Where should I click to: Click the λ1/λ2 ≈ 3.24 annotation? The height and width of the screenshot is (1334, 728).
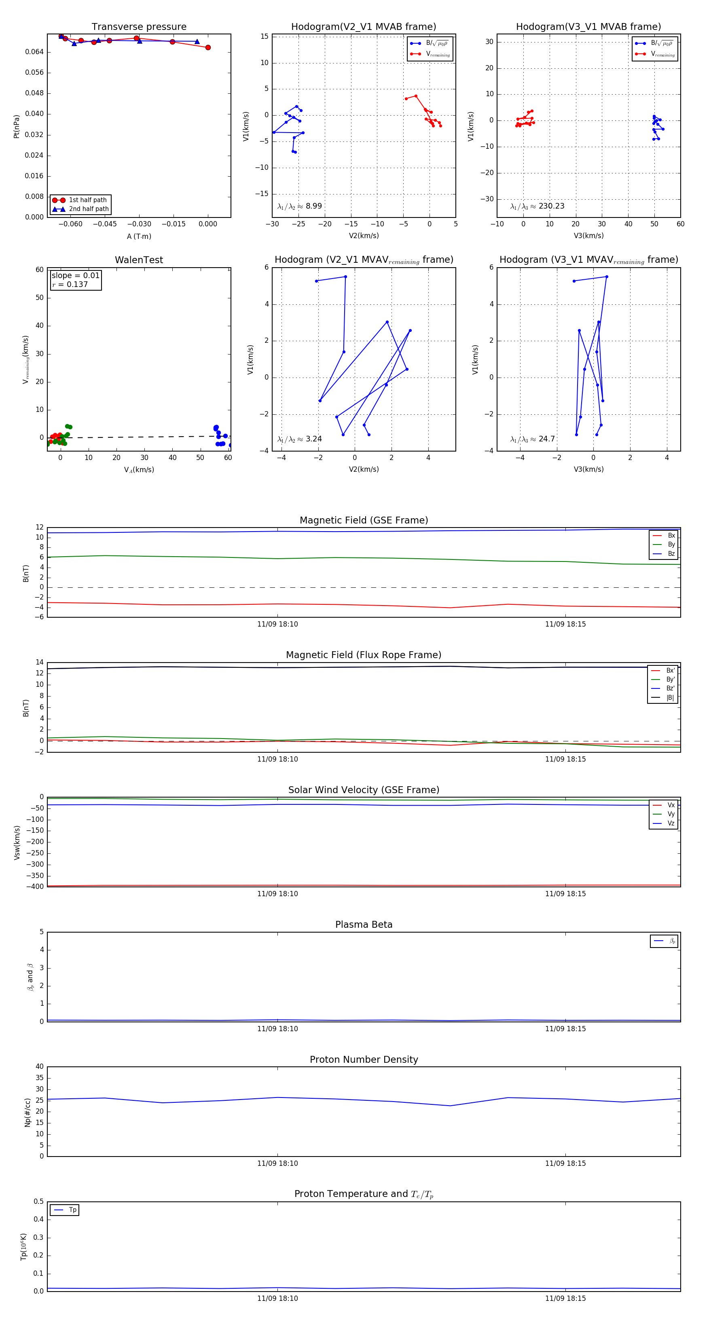click(299, 439)
